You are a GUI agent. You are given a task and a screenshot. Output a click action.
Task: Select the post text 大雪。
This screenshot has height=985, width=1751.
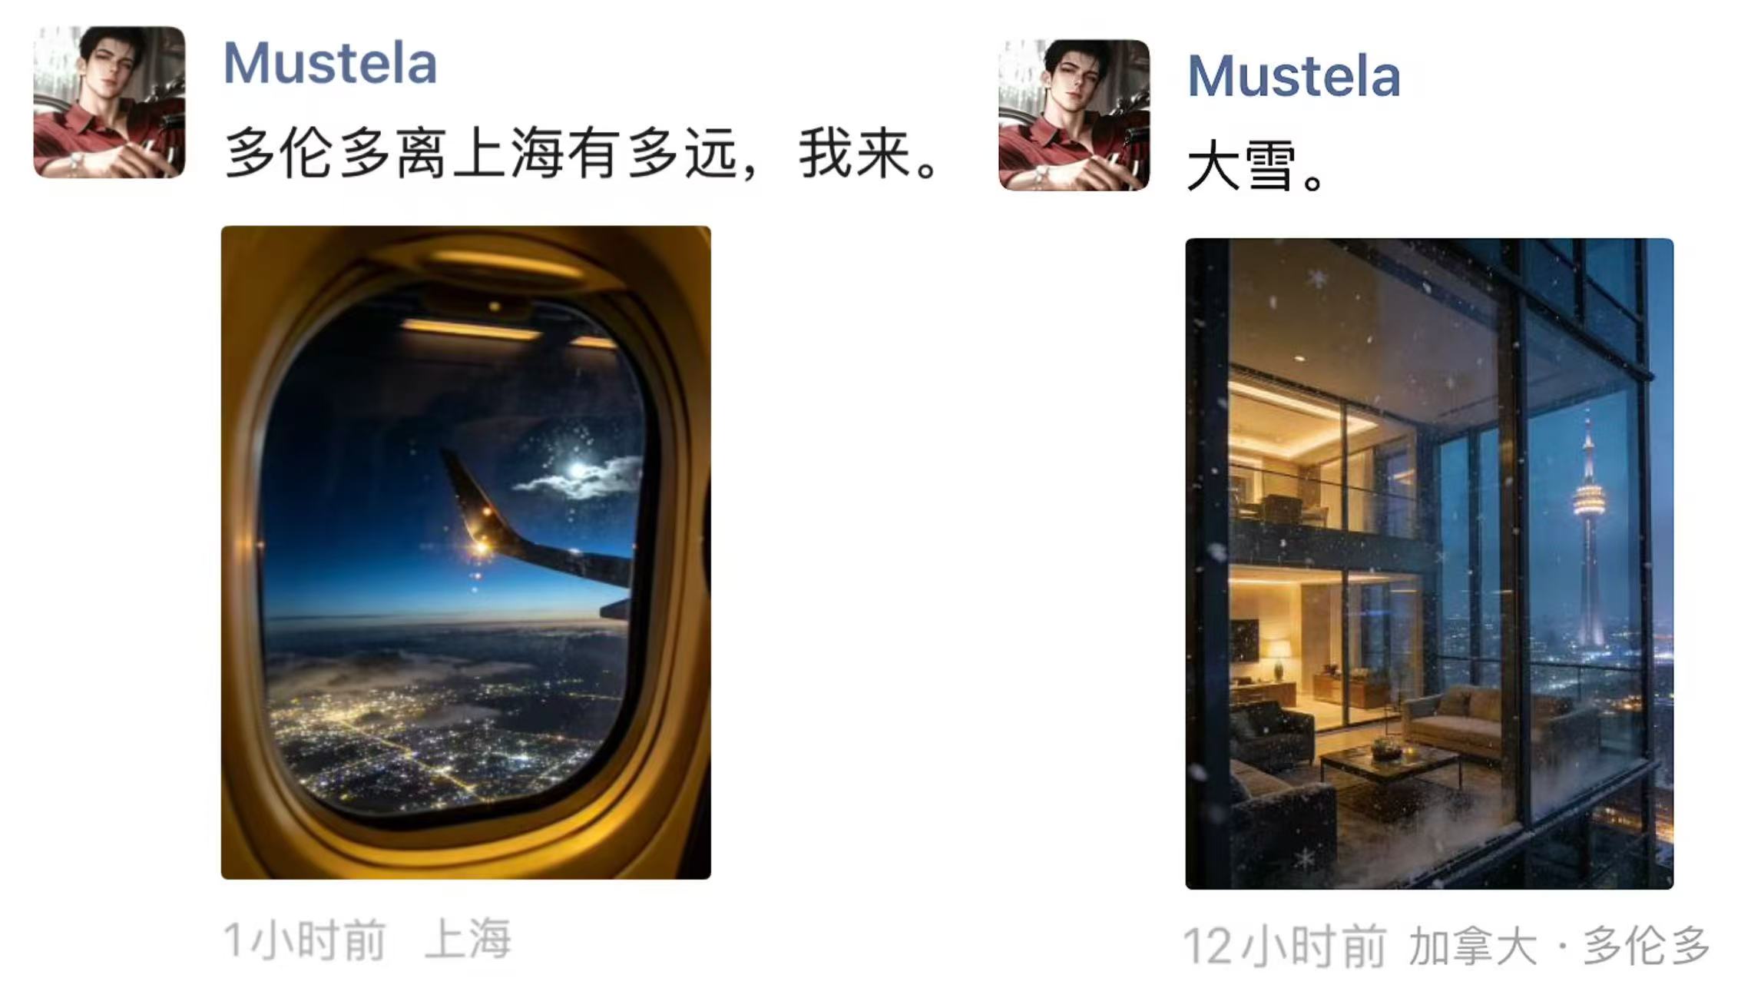pyautogui.click(x=1256, y=166)
